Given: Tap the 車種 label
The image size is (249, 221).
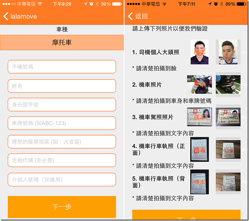Looking at the screenshot, I should [62, 29].
